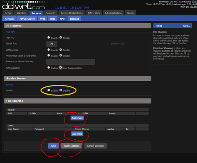Click the Add User button
This screenshot has width=197, height=163.
(77, 134)
